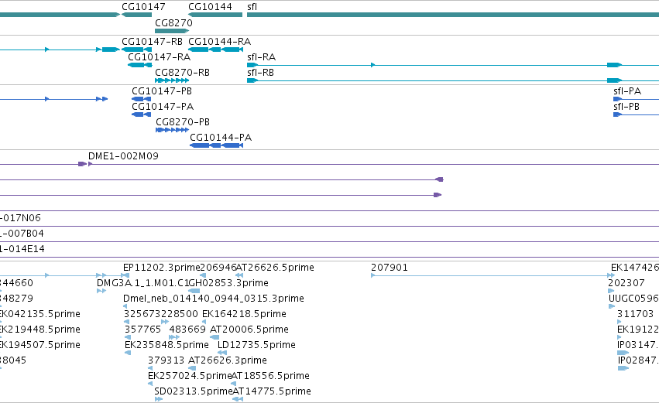Open the CG10147-RB transcript label
The width and height of the screenshot is (659, 403).
coord(152,42)
